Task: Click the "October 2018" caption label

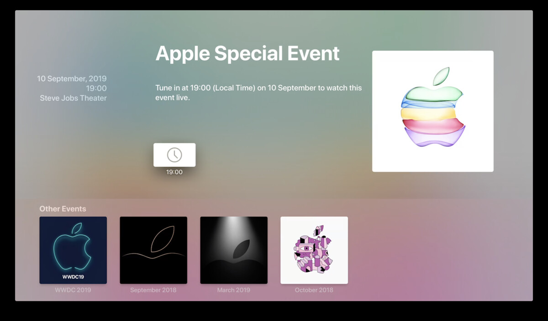Action: point(314,290)
